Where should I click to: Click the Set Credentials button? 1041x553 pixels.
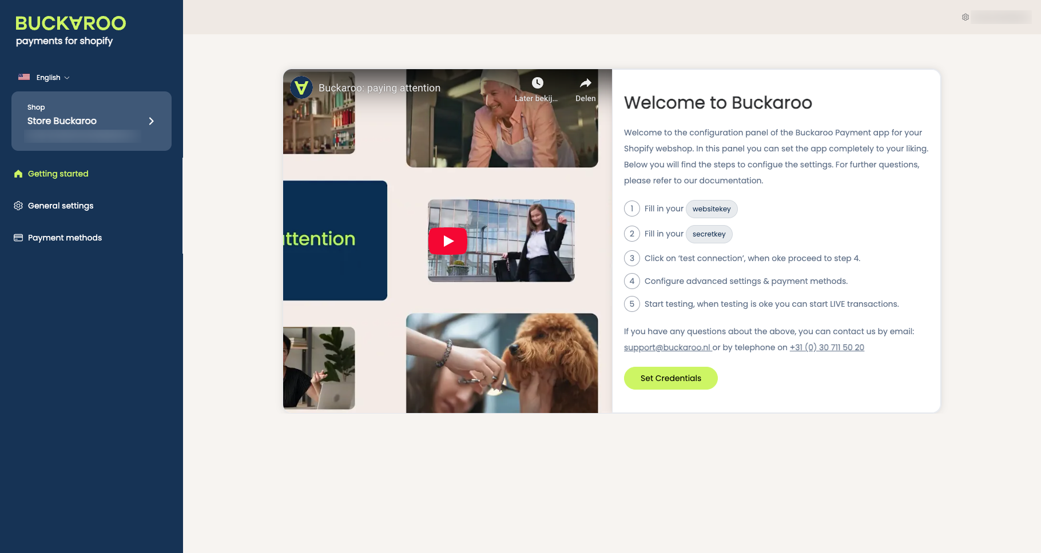click(x=670, y=378)
